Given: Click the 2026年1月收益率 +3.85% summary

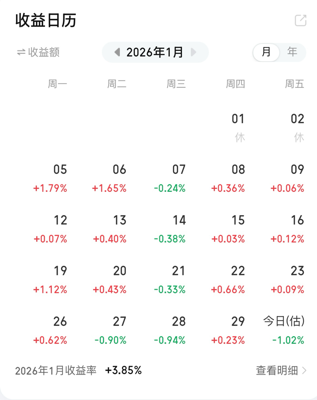Looking at the screenshot, I should tap(78, 370).
